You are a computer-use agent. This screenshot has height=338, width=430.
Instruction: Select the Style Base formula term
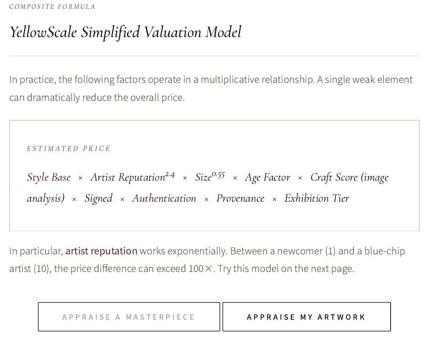[49, 177]
